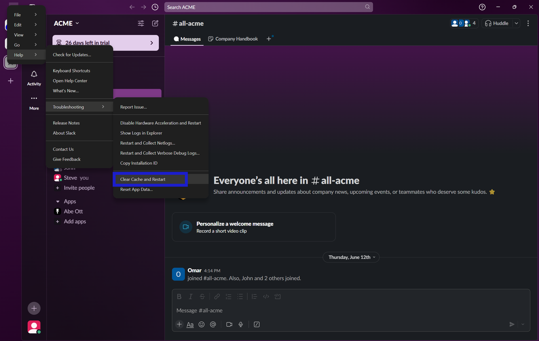
Task: Apply bold formatting in the message composer
Action: (179, 296)
